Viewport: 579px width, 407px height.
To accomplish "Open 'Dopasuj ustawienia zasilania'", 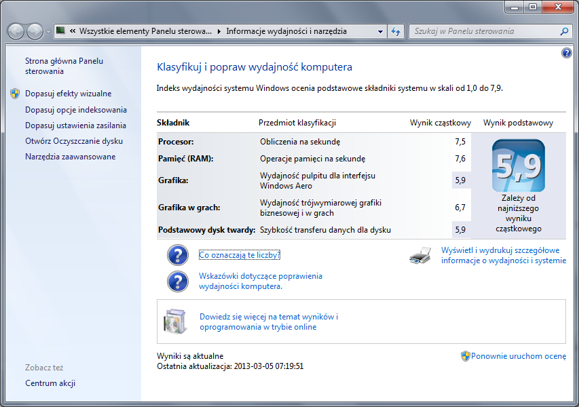I will [75, 125].
